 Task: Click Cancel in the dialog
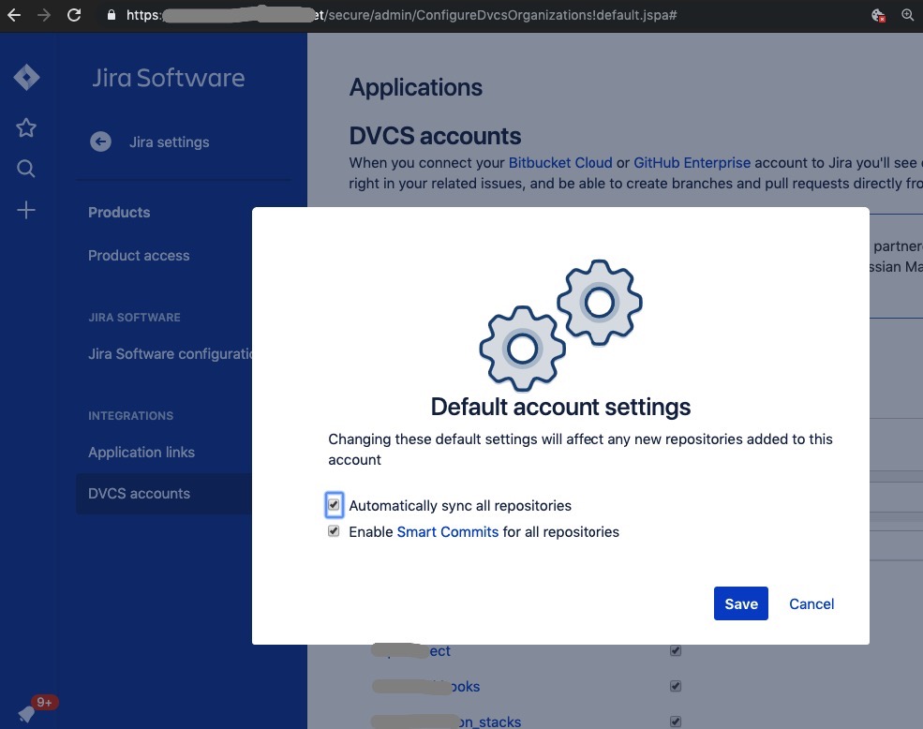(811, 603)
